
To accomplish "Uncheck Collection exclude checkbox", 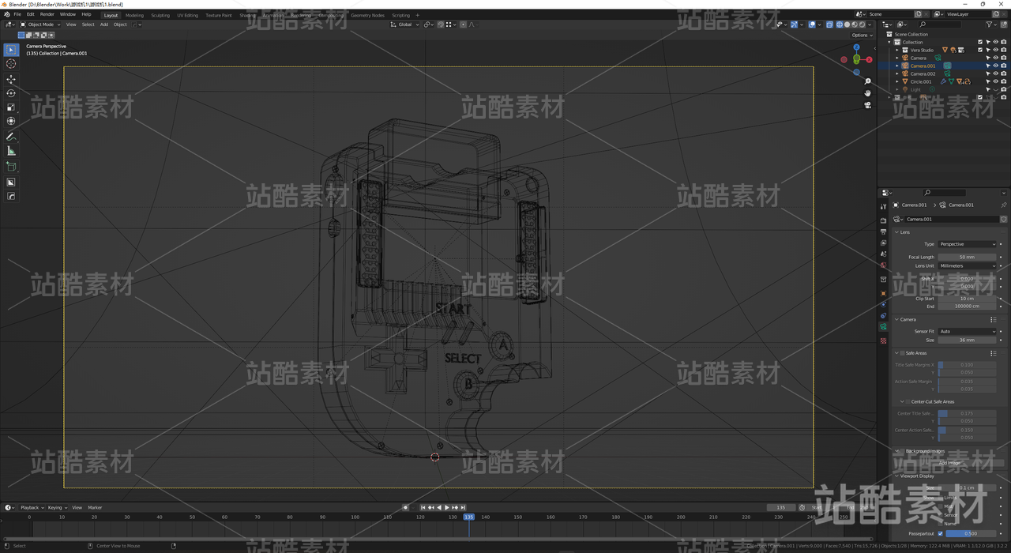I will click(980, 42).
